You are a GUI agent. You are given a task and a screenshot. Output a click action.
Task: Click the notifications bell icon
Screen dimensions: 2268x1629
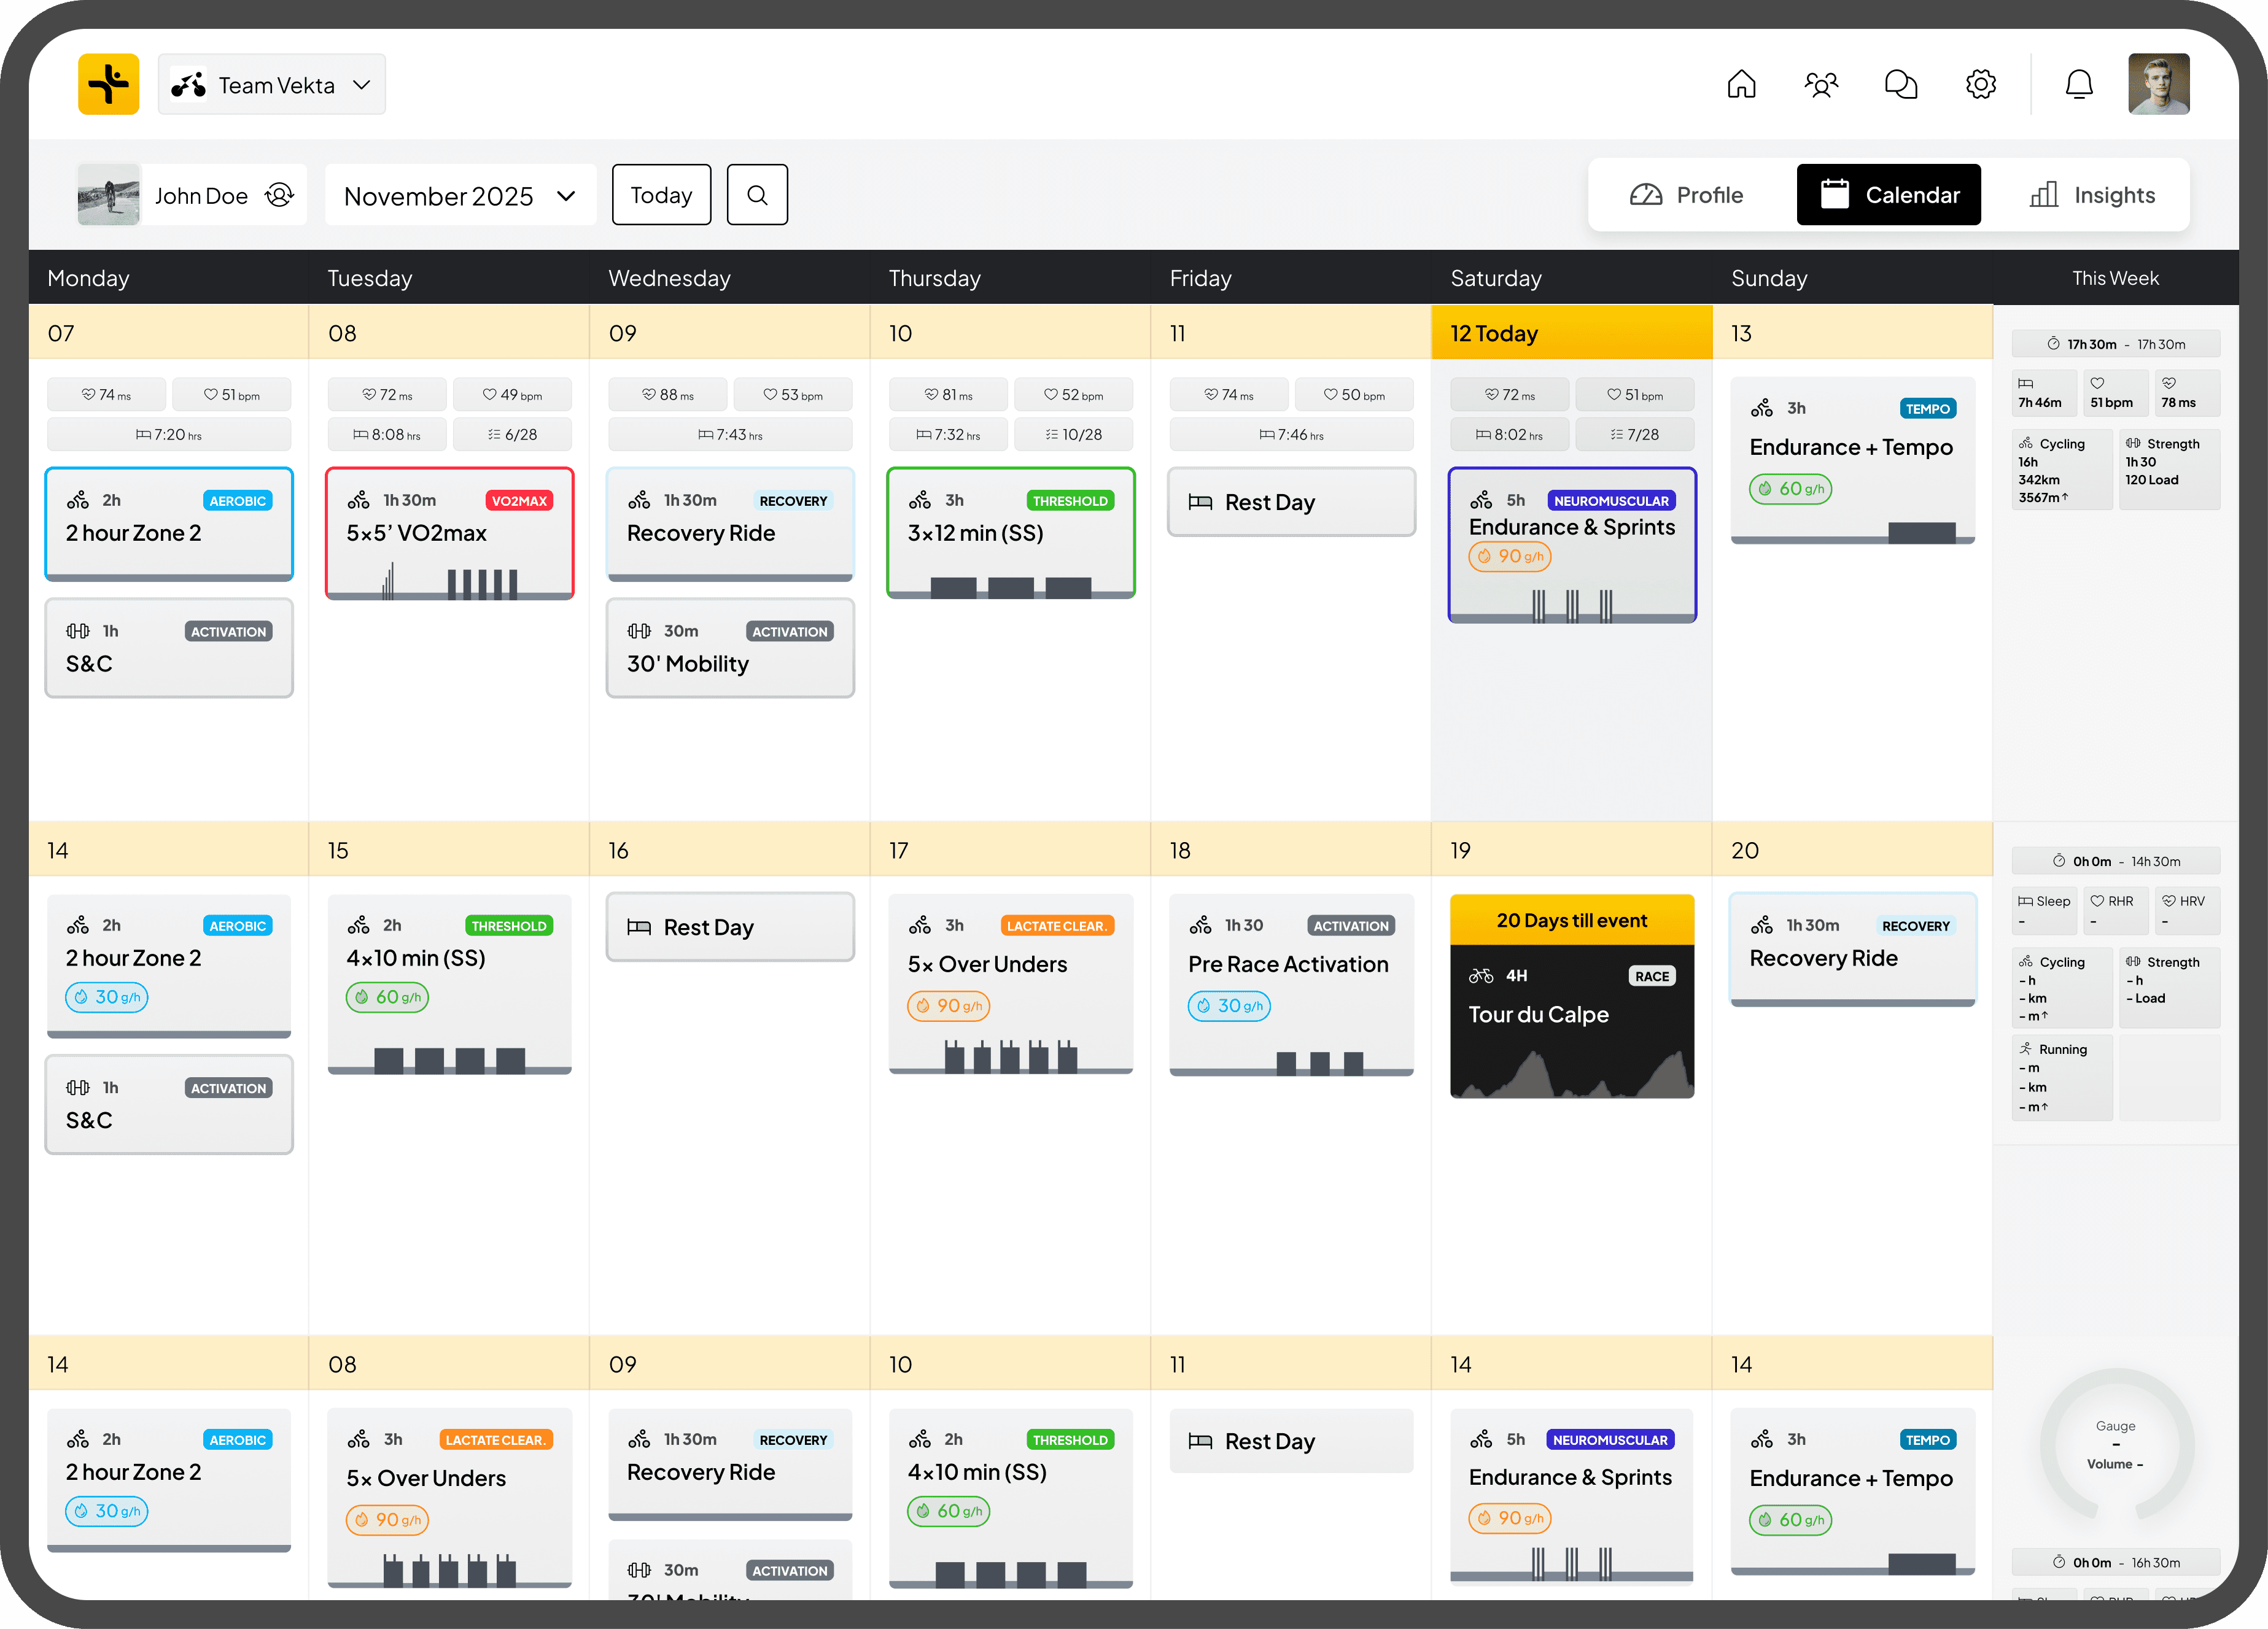[x=2079, y=84]
